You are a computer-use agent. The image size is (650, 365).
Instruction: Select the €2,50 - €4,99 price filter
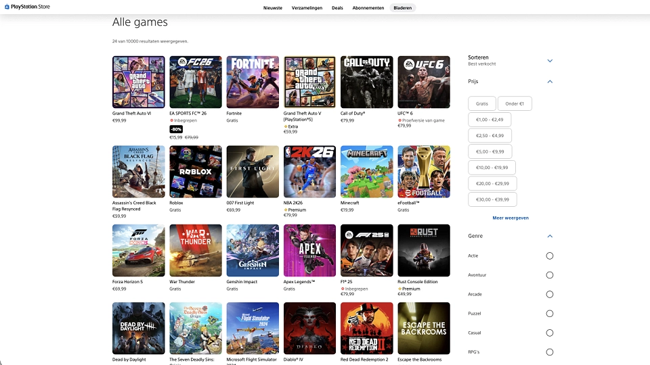(x=490, y=136)
